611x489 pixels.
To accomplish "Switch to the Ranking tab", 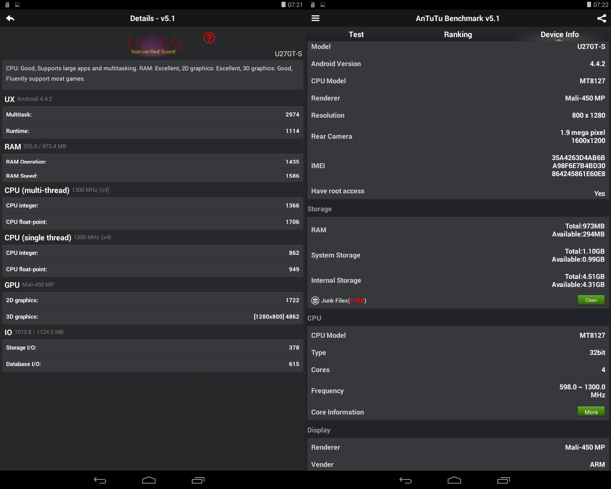I will (458, 34).
